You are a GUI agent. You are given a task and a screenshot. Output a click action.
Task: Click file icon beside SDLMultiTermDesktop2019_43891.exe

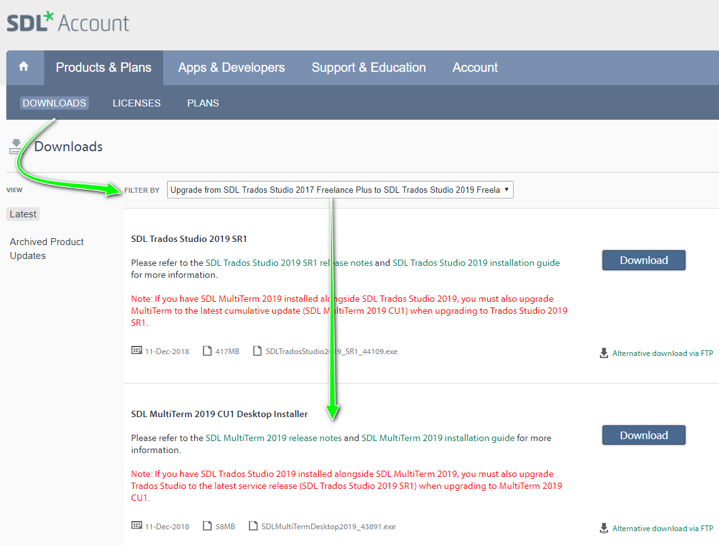pos(253,525)
